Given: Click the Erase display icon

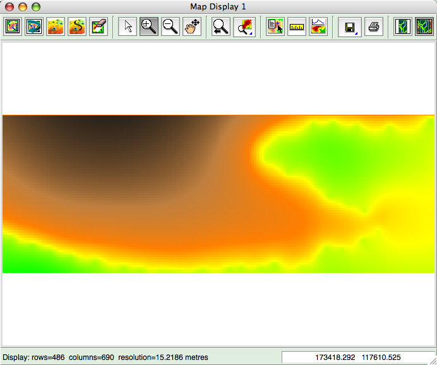Looking at the screenshot, I should [x=99, y=26].
